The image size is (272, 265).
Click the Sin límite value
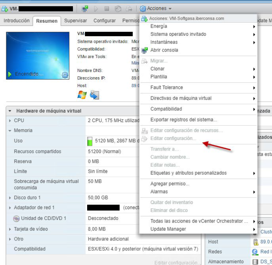coord(98,171)
